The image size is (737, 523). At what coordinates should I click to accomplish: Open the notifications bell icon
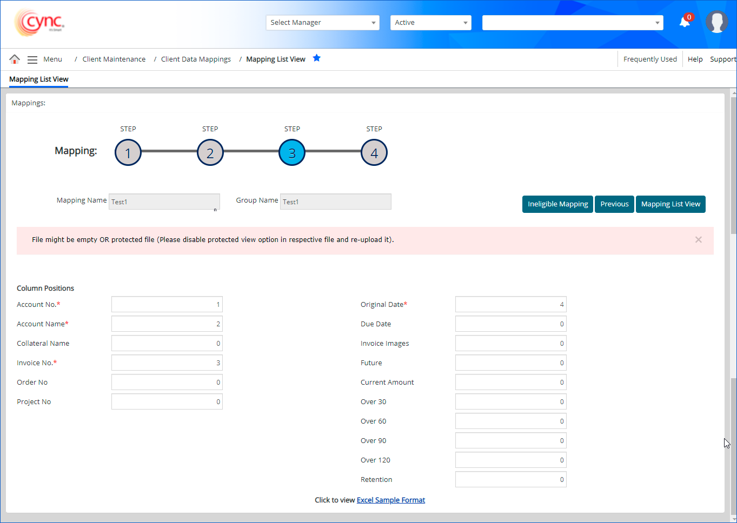685,22
